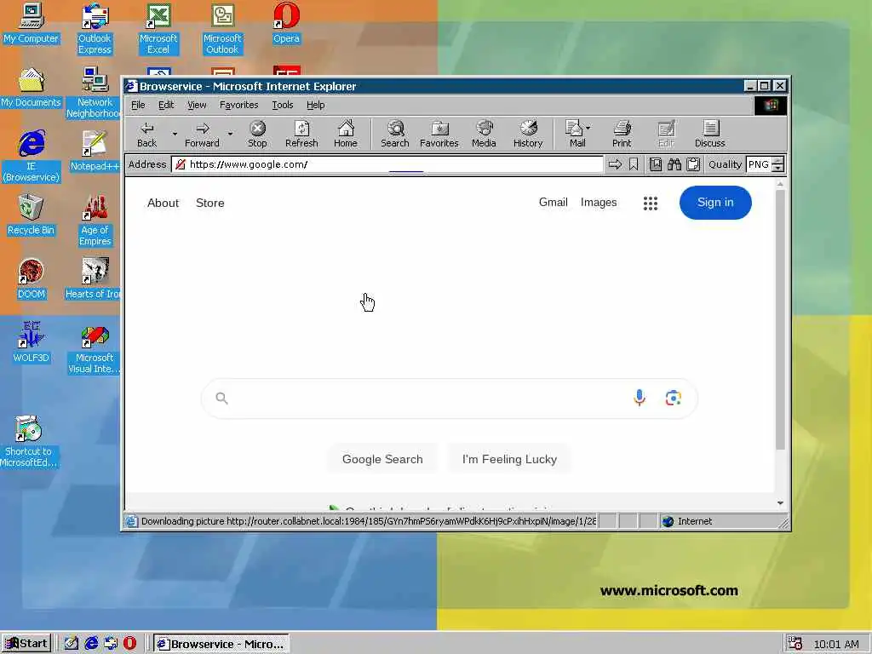Screen dimensions: 872x654
Task: Click the Forward toolbar button
Action: (x=202, y=134)
